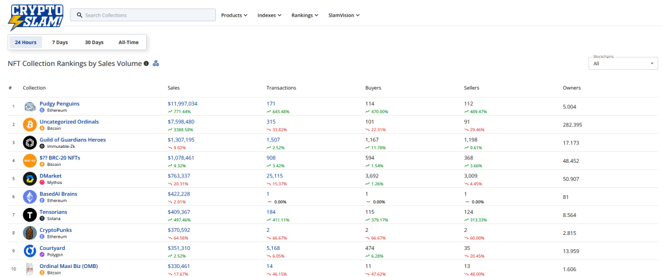The image size is (662, 277).
Task: Open the DMarket collection link
Action: pos(50,176)
